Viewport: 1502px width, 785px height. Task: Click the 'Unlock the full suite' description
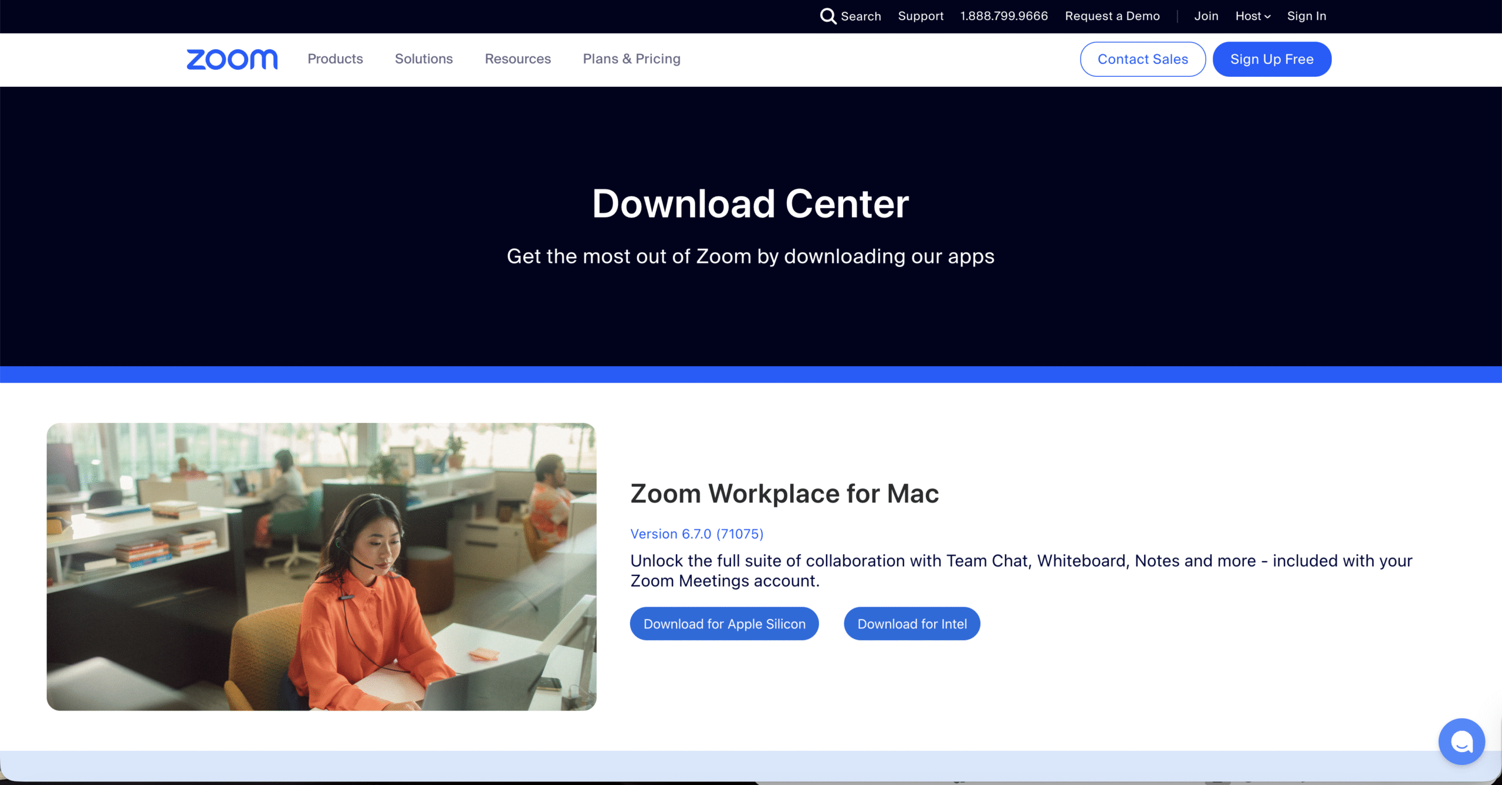click(1021, 571)
